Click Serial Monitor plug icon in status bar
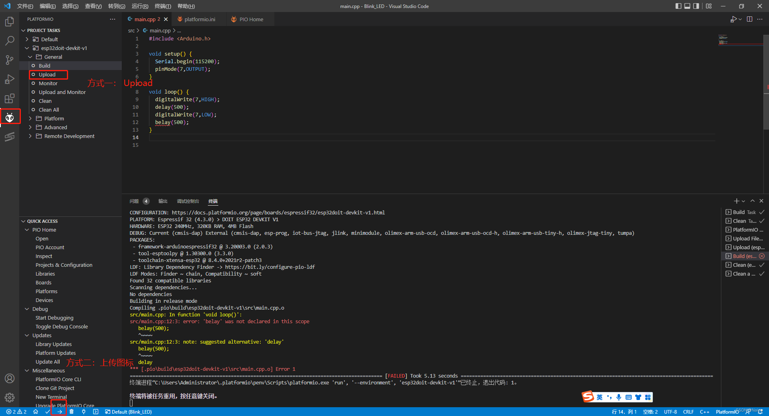 [84, 412]
